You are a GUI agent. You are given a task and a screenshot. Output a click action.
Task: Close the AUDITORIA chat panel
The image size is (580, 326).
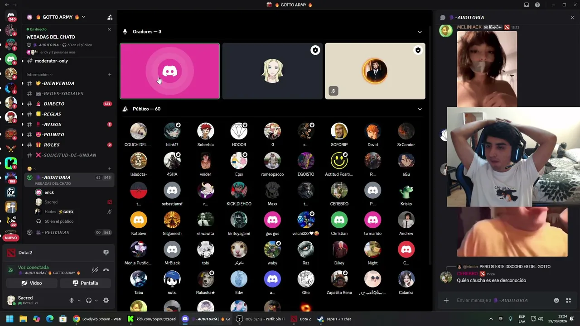click(572, 18)
